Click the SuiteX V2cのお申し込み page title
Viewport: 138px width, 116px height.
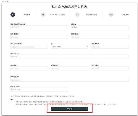70,7
